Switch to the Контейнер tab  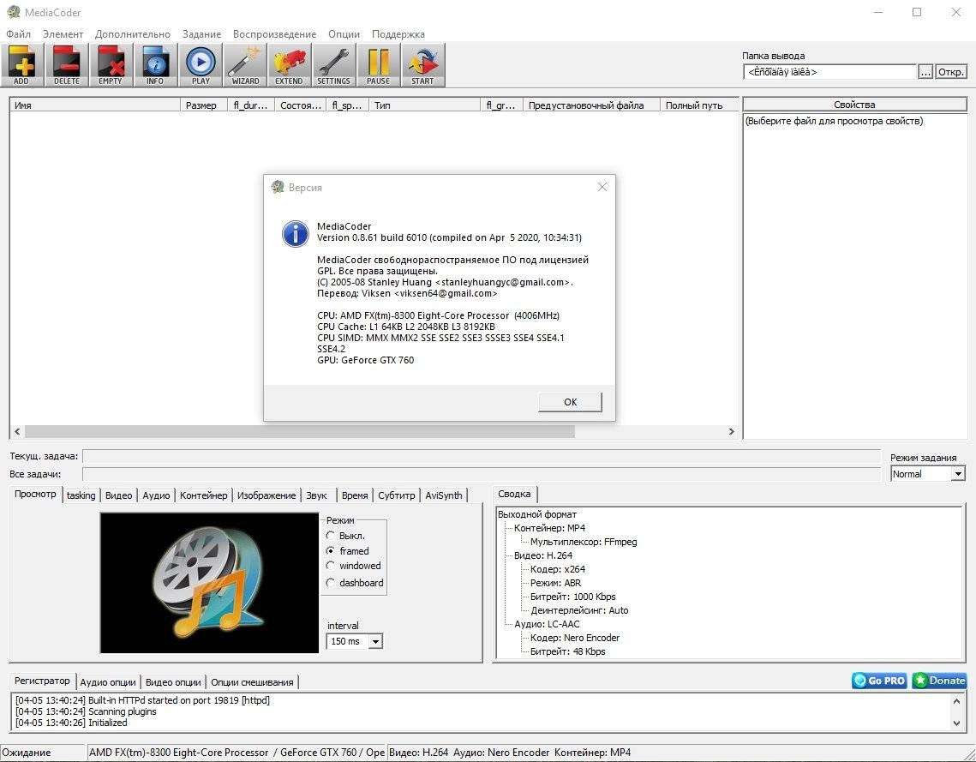pos(204,495)
